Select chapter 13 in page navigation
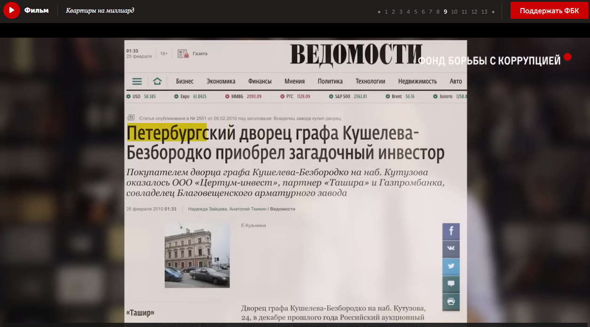This screenshot has width=590, height=327. (x=484, y=12)
